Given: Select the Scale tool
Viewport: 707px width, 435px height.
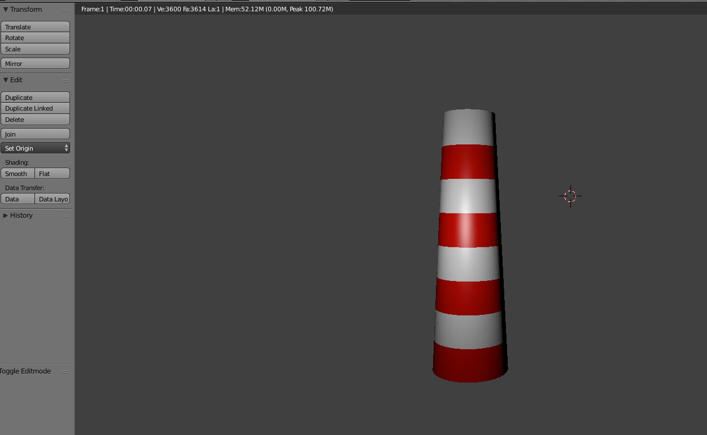Looking at the screenshot, I should pyautogui.click(x=35, y=49).
